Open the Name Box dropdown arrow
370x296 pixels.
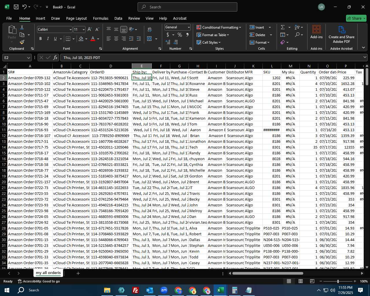[29, 58]
